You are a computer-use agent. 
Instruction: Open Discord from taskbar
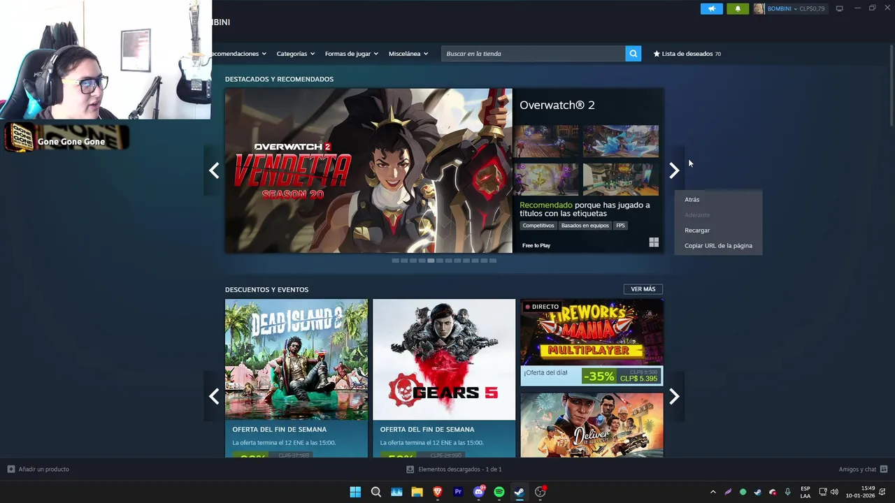pyautogui.click(x=479, y=492)
